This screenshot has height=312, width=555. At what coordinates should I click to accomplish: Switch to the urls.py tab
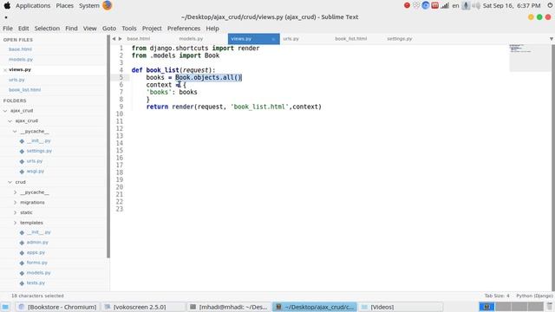[x=291, y=38]
